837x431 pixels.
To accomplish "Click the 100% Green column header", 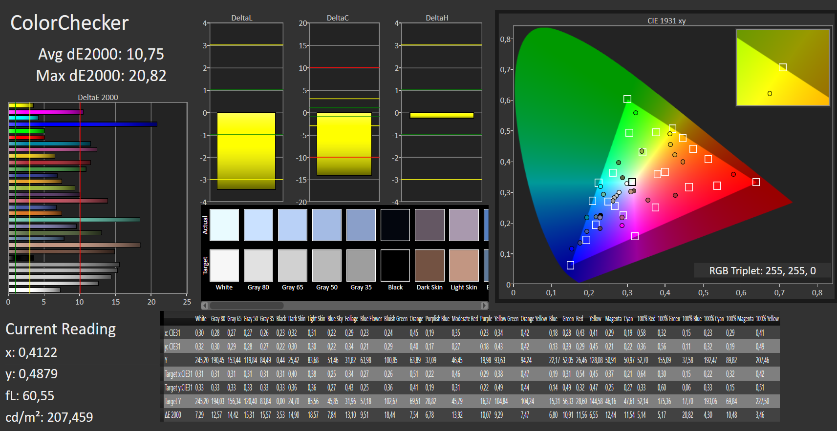I will click(668, 319).
